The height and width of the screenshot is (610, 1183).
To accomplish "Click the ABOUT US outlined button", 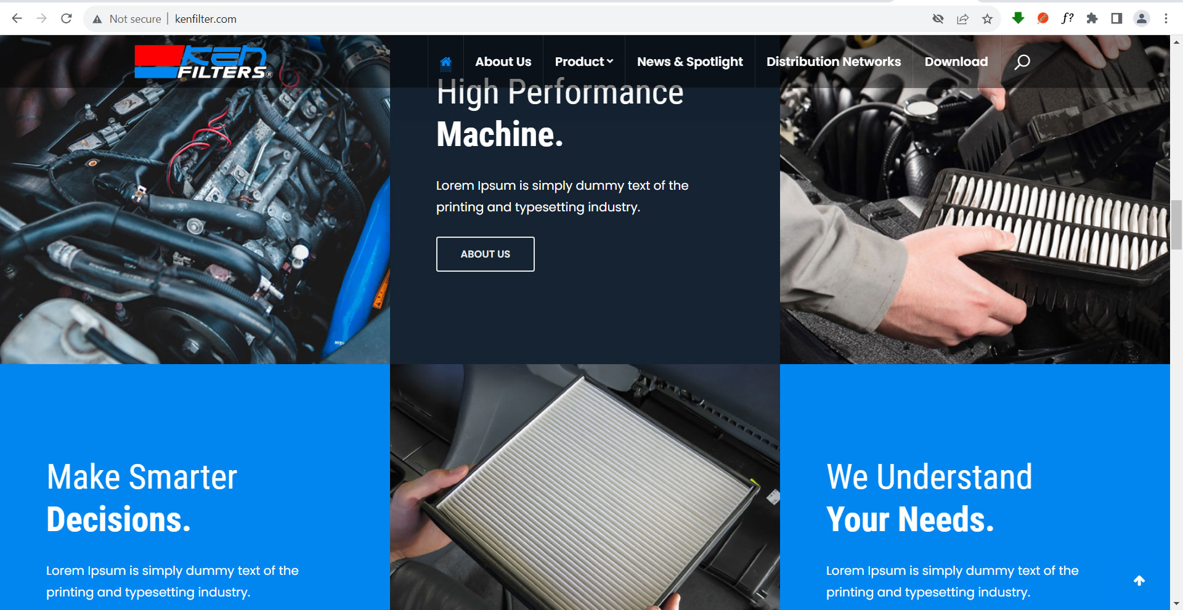I will click(x=486, y=254).
